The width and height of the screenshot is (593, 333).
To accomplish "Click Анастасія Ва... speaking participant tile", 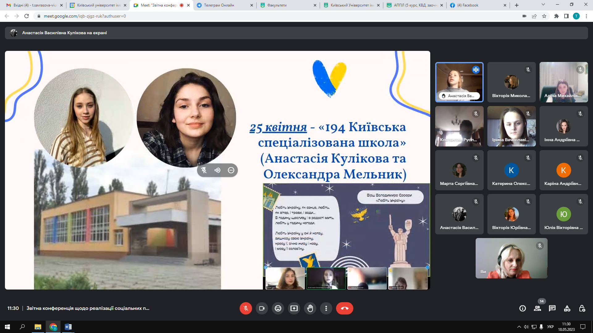I will [459, 82].
